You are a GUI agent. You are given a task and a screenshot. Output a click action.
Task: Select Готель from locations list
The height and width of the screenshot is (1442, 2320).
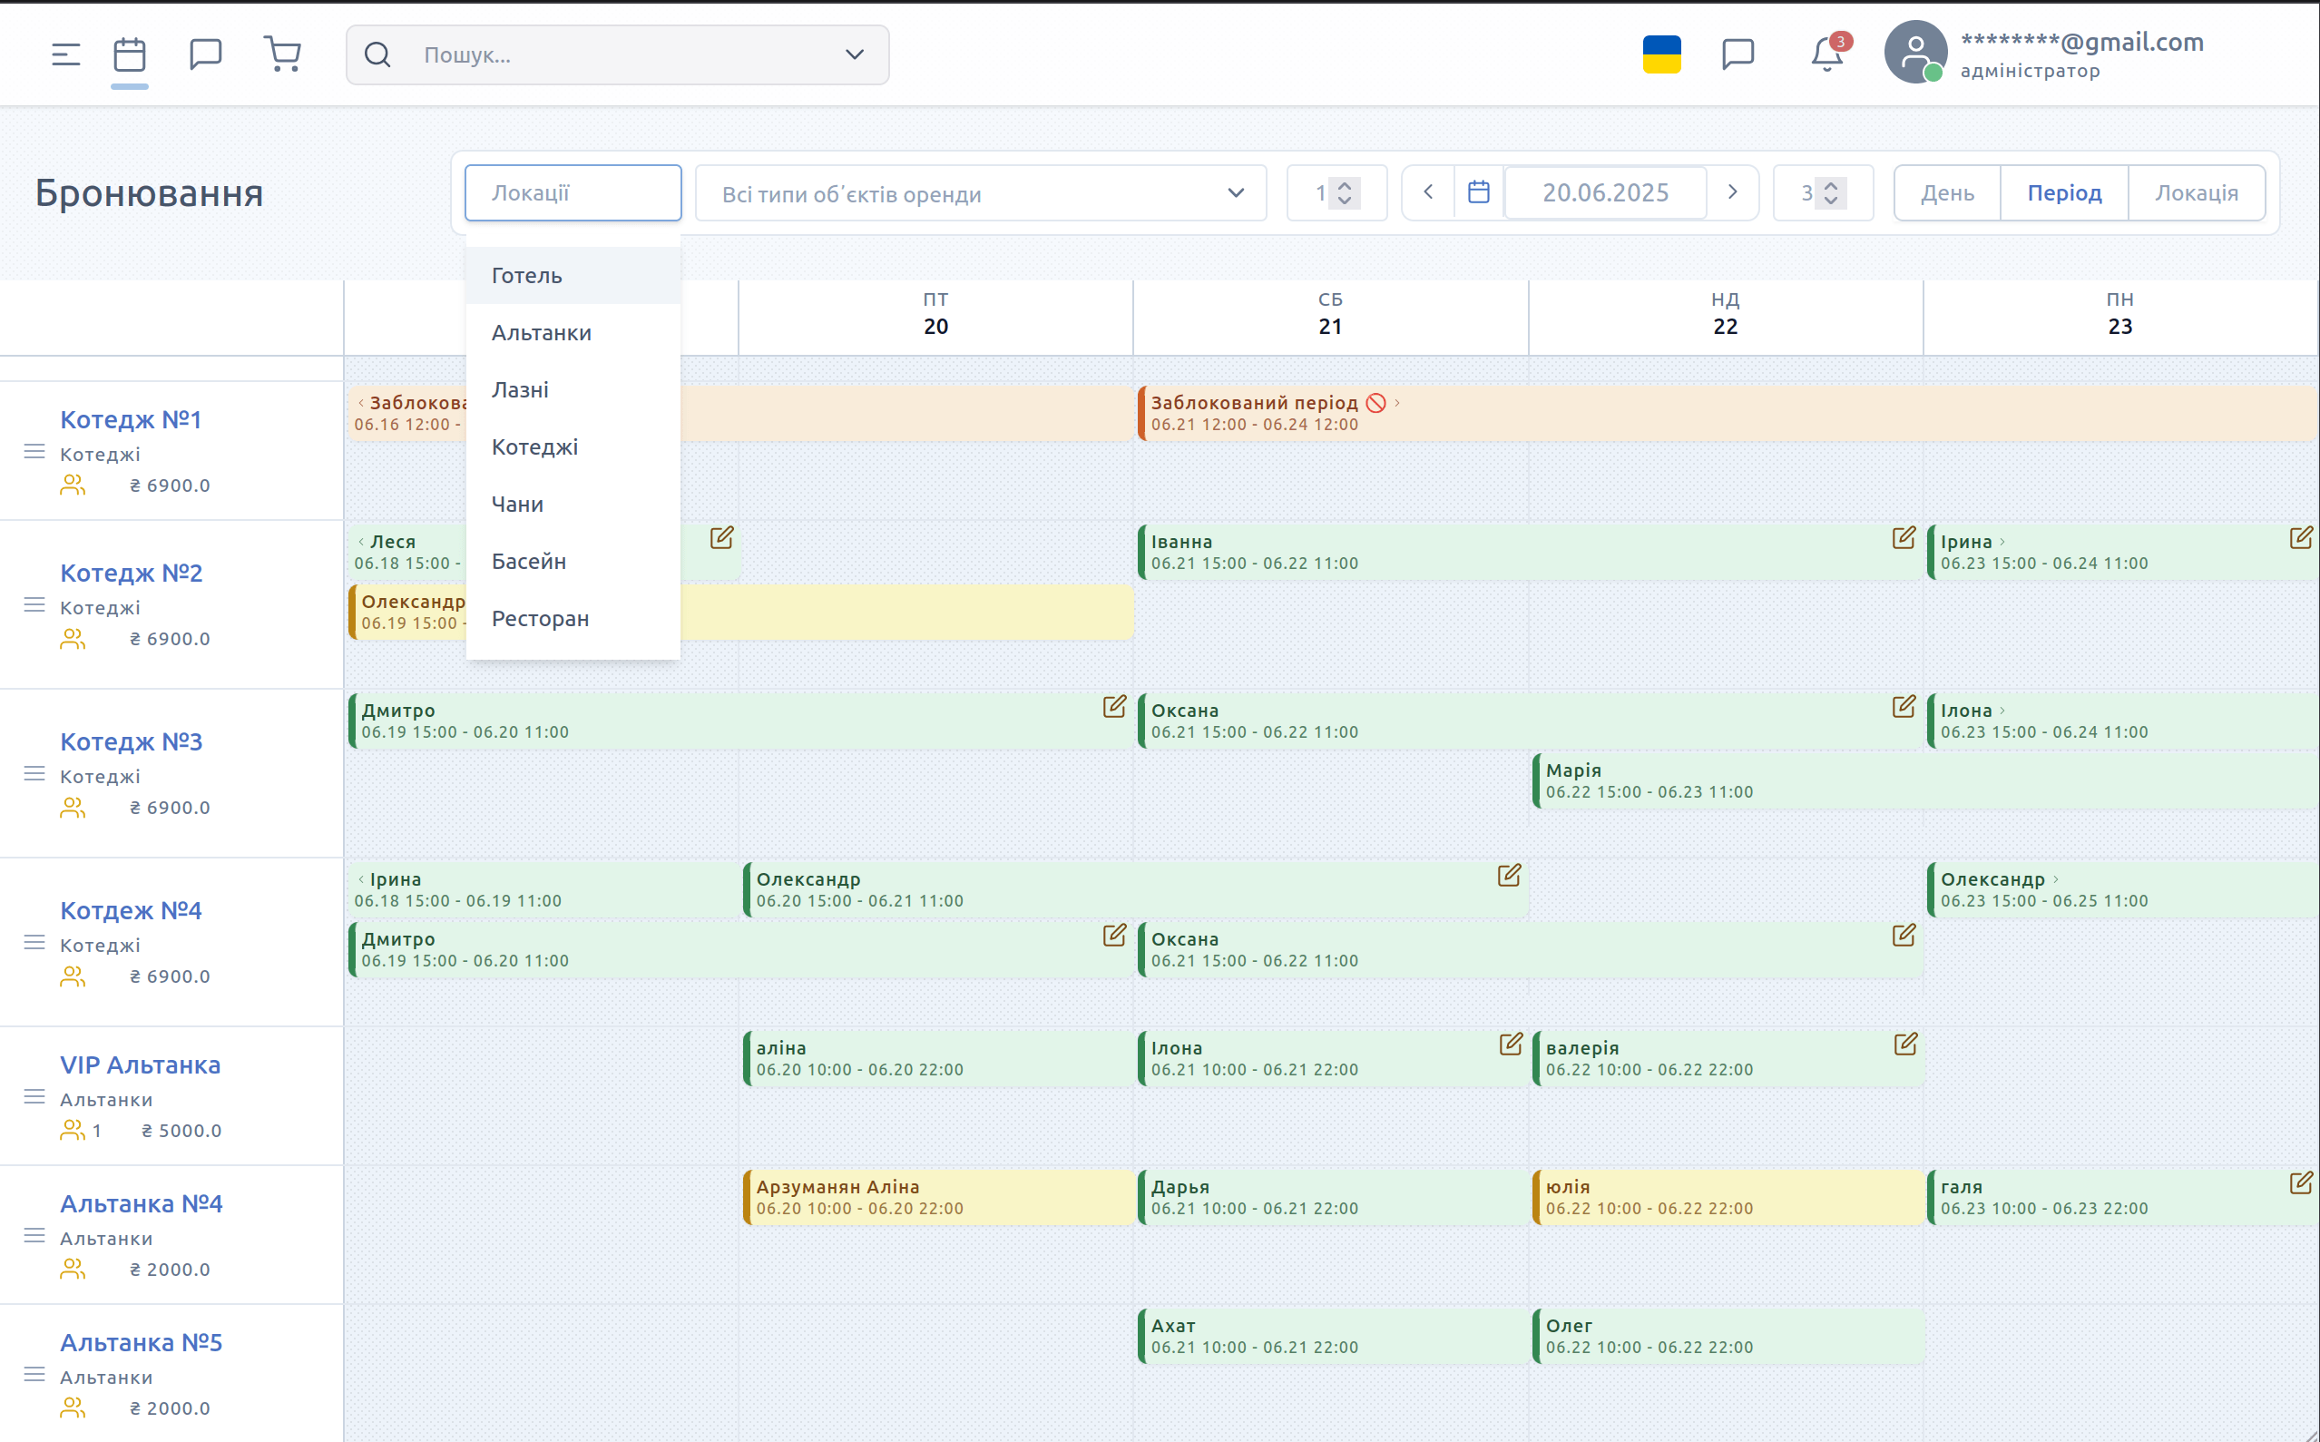pos(573,276)
